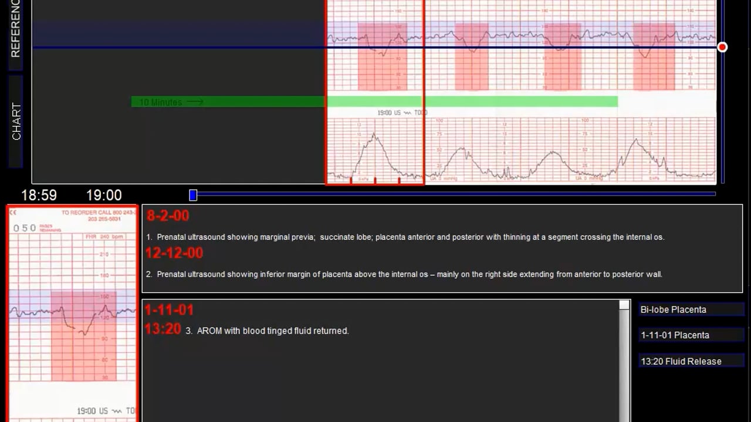Click the marginal previa ultrasound note
This screenshot has height=422, width=751.
coord(405,237)
